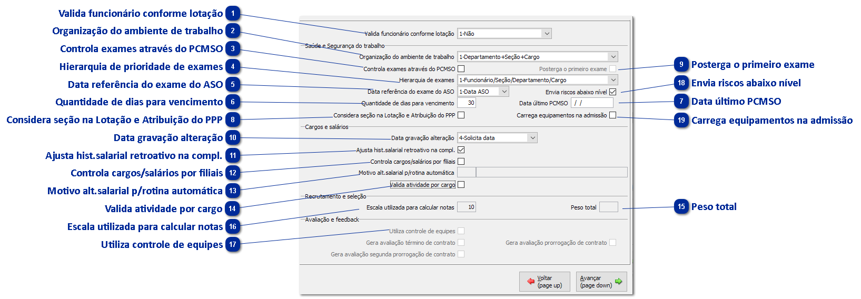Click the green arrow icon on Avançar

(619, 282)
